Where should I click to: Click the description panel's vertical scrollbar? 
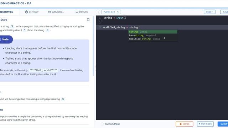tap(93, 46)
